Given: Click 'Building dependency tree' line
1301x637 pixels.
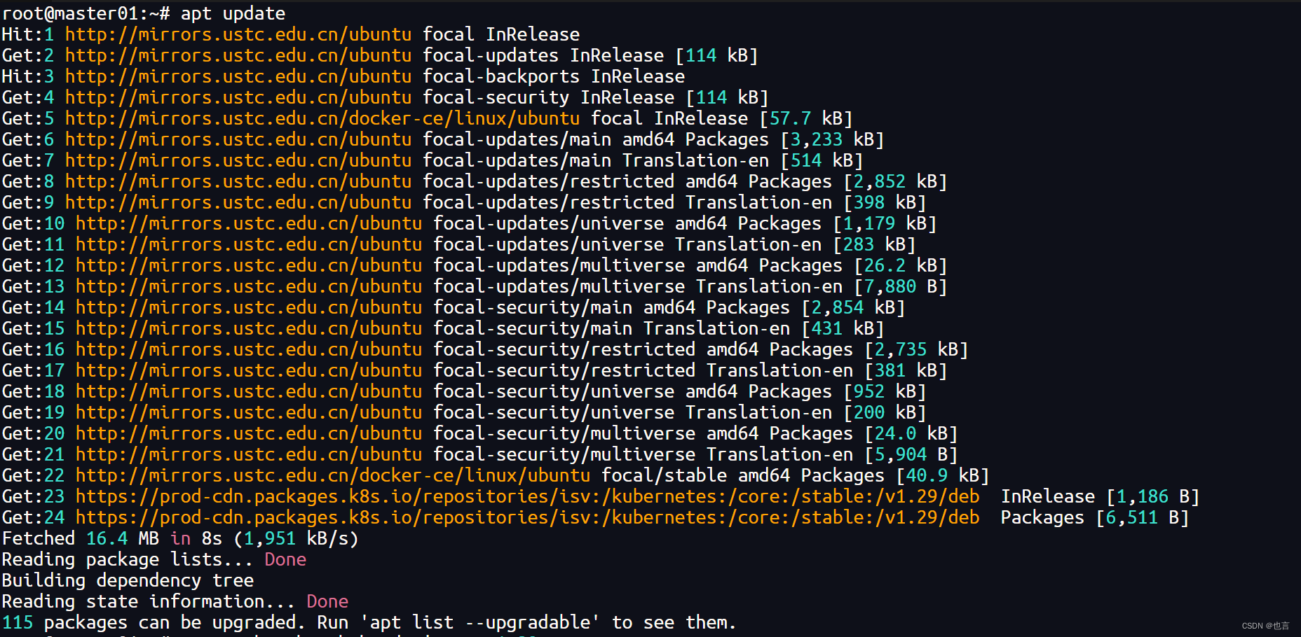Looking at the screenshot, I should tap(128, 580).
